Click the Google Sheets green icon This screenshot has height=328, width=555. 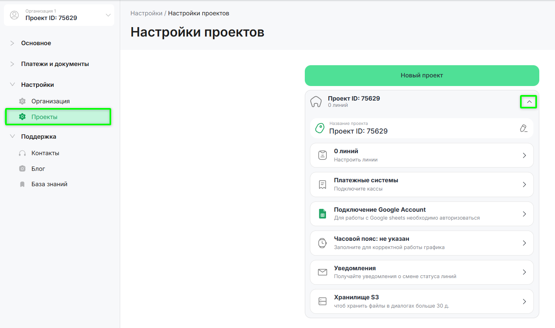tap(322, 214)
